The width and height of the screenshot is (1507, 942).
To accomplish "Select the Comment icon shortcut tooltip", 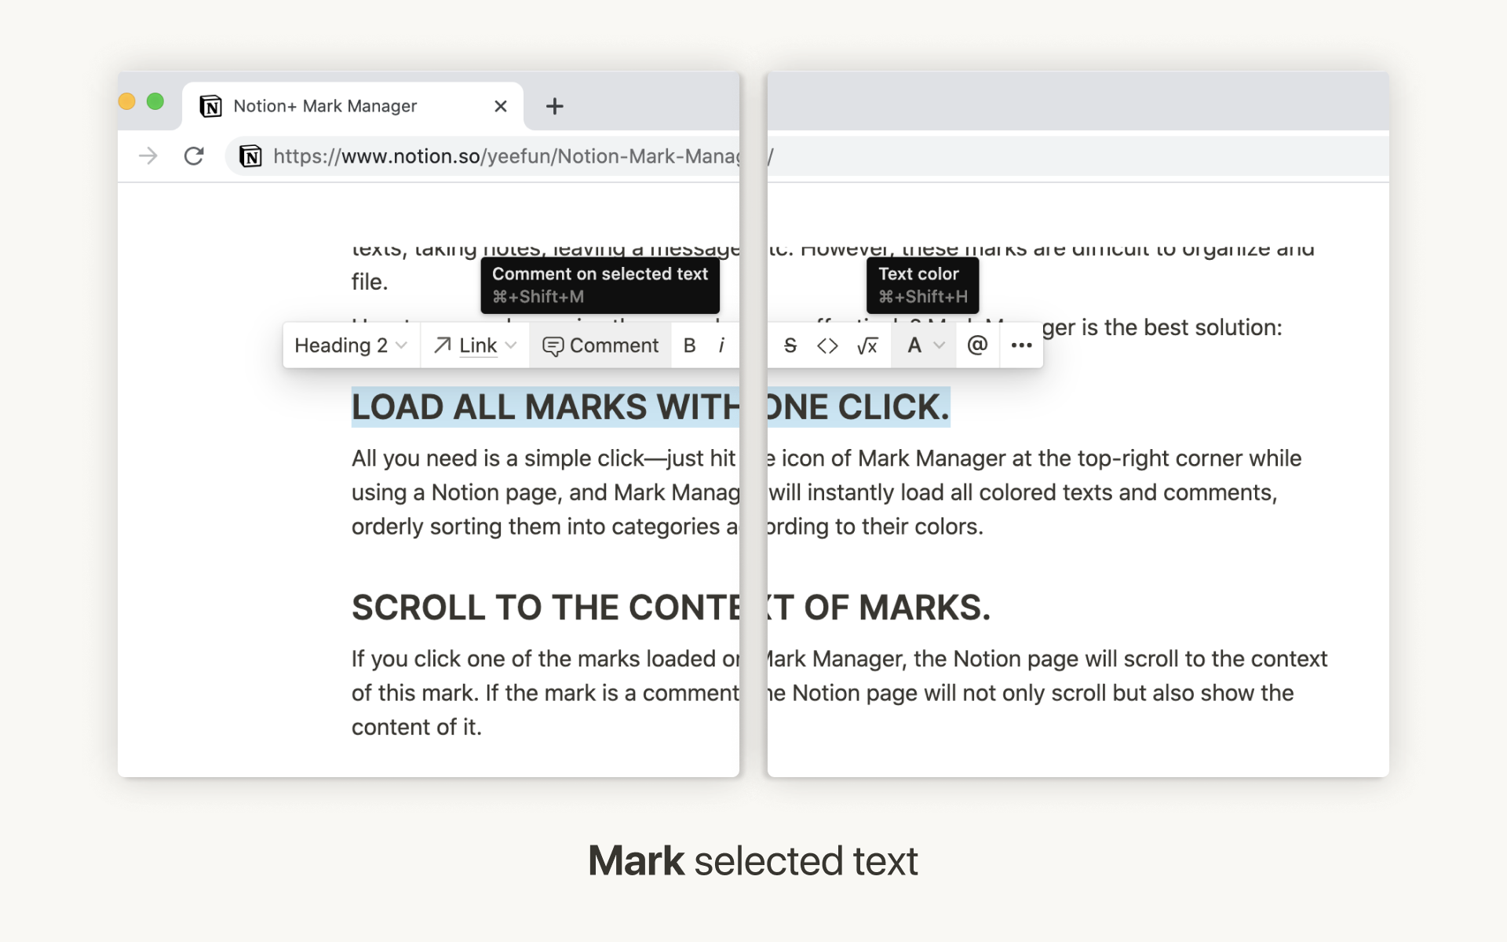I will [600, 284].
